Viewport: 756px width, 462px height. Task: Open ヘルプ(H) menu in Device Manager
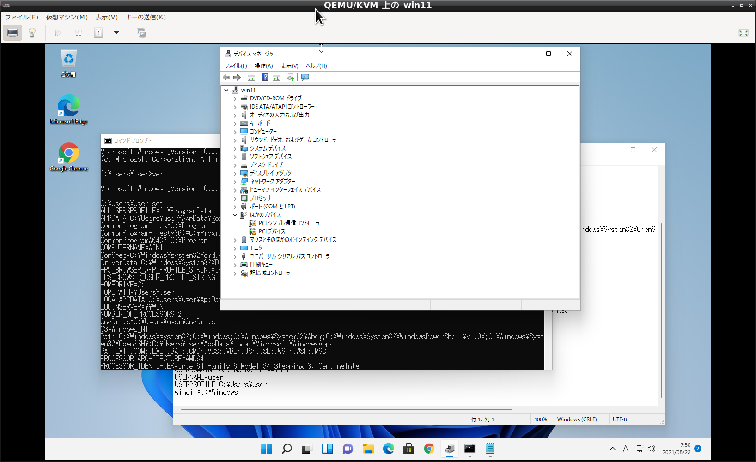click(316, 66)
